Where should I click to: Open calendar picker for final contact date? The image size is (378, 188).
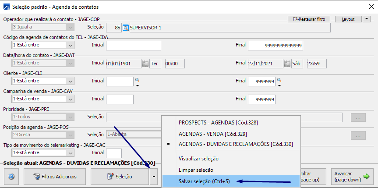click(x=287, y=64)
